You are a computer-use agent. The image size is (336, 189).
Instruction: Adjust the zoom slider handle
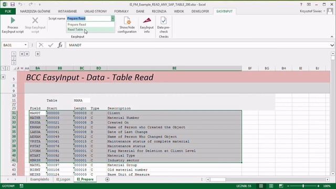(x=303, y=186)
